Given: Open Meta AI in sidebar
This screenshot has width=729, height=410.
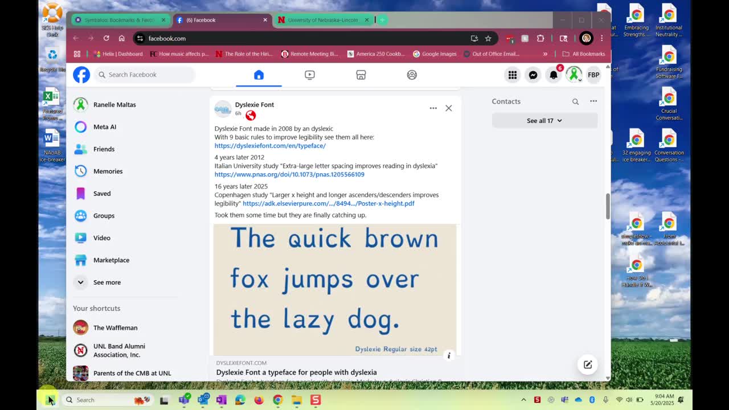Looking at the screenshot, I should pyautogui.click(x=125, y=127).
